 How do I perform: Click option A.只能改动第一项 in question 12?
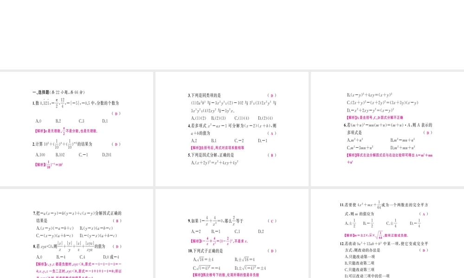coord(360,257)
